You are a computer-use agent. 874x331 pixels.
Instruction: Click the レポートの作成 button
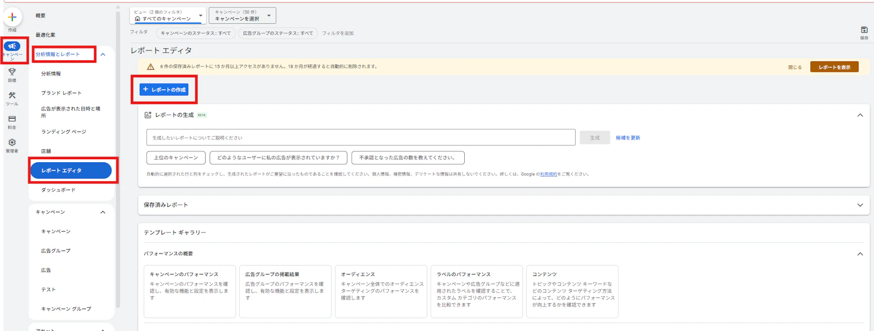164,90
